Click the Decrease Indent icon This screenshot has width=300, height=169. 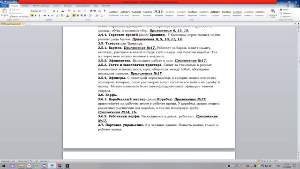coord(91,11)
